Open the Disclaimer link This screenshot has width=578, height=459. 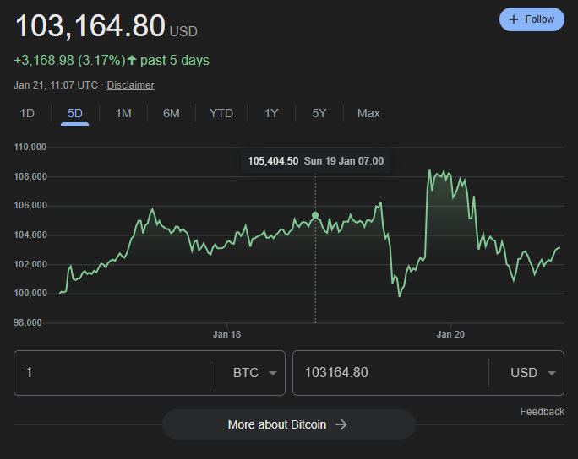click(x=130, y=85)
